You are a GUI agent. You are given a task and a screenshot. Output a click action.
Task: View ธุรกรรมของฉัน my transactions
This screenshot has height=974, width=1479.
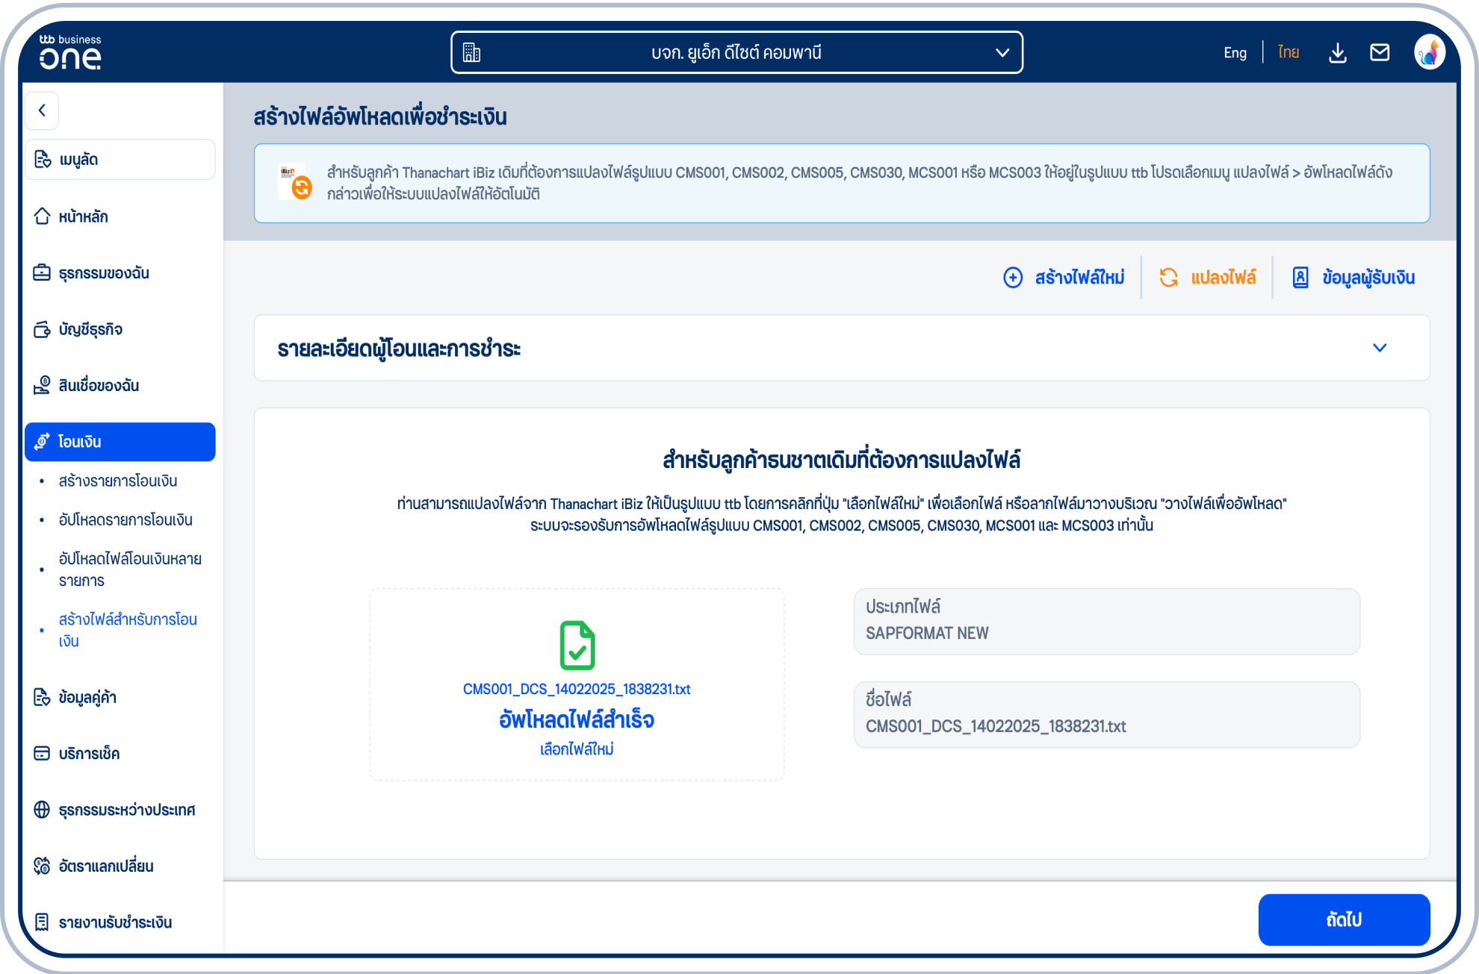105,273
